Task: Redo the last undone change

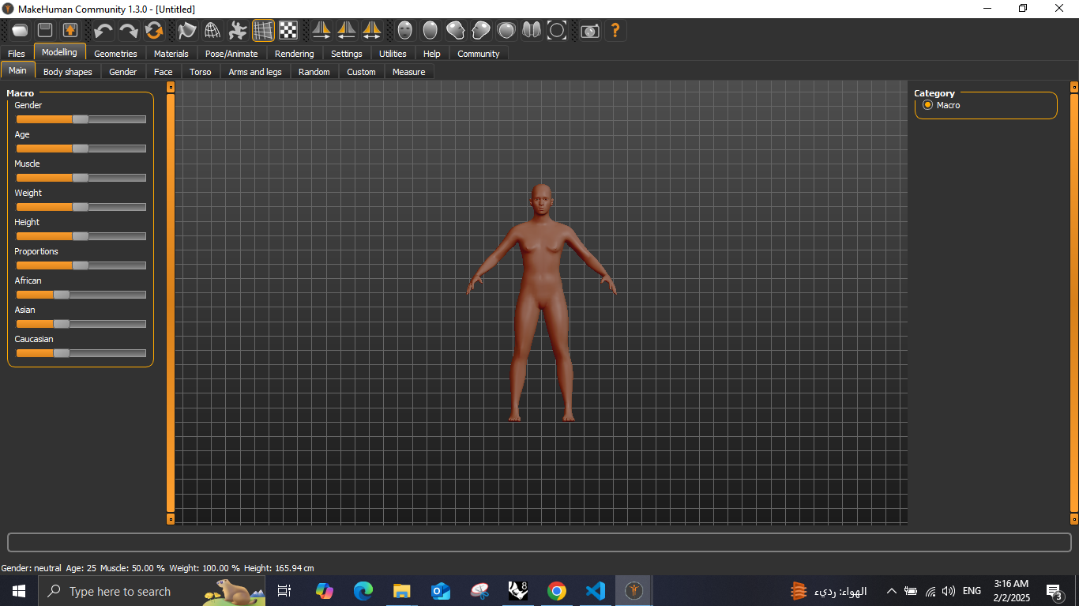Action: 129,31
